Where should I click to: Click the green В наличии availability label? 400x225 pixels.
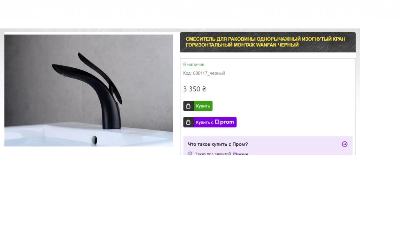tap(194, 64)
